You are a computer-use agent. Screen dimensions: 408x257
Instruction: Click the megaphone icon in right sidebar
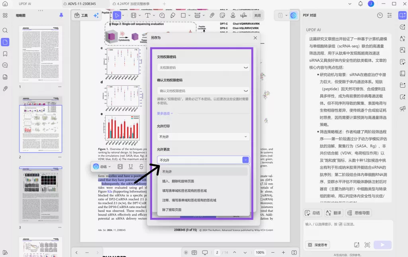(402, 108)
